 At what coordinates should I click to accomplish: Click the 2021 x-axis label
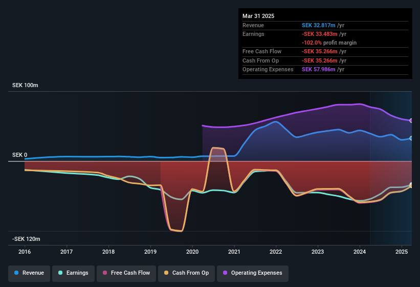[x=234, y=252]
